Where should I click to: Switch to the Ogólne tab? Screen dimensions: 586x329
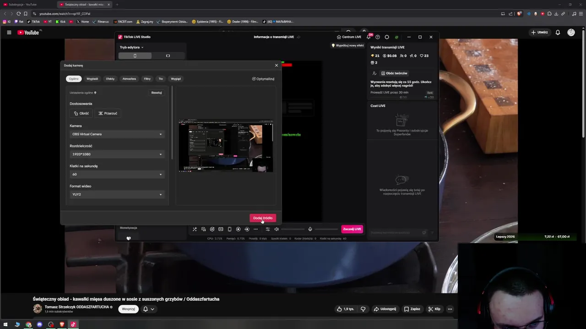pos(74,79)
